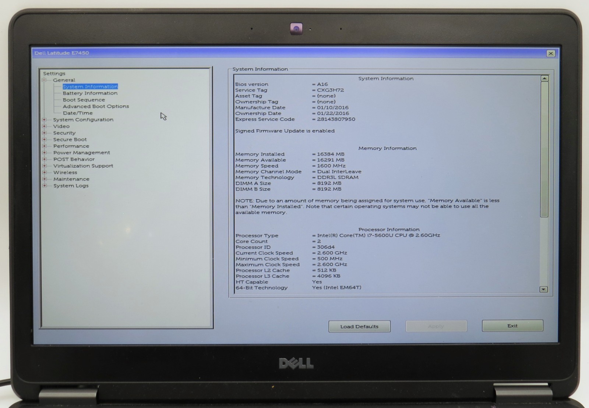Image resolution: width=589 pixels, height=408 pixels.
Task: Click the scroll up arrow of info panel
Action: tap(544, 78)
